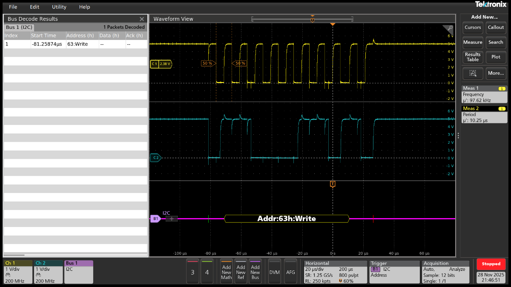
Task: Open the Cursors panel
Action: click(472, 27)
